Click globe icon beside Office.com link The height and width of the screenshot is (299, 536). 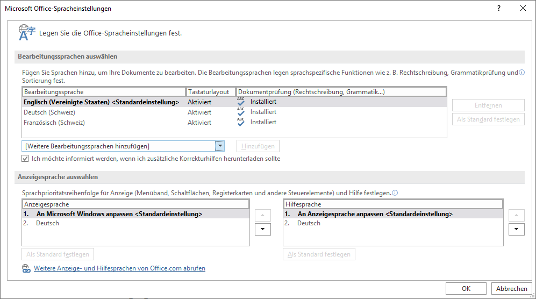(x=26, y=268)
